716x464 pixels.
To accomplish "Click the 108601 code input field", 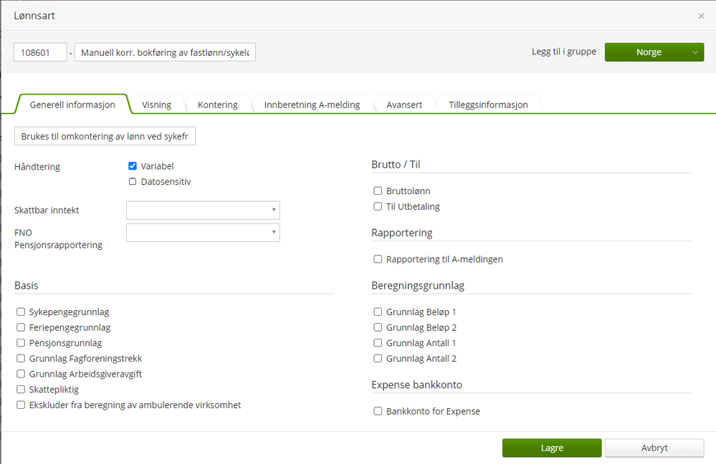I will [40, 52].
